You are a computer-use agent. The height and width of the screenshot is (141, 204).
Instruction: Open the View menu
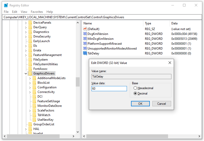click(24, 12)
